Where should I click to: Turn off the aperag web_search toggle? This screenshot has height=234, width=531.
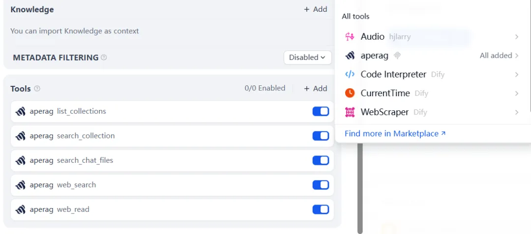coord(321,185)
